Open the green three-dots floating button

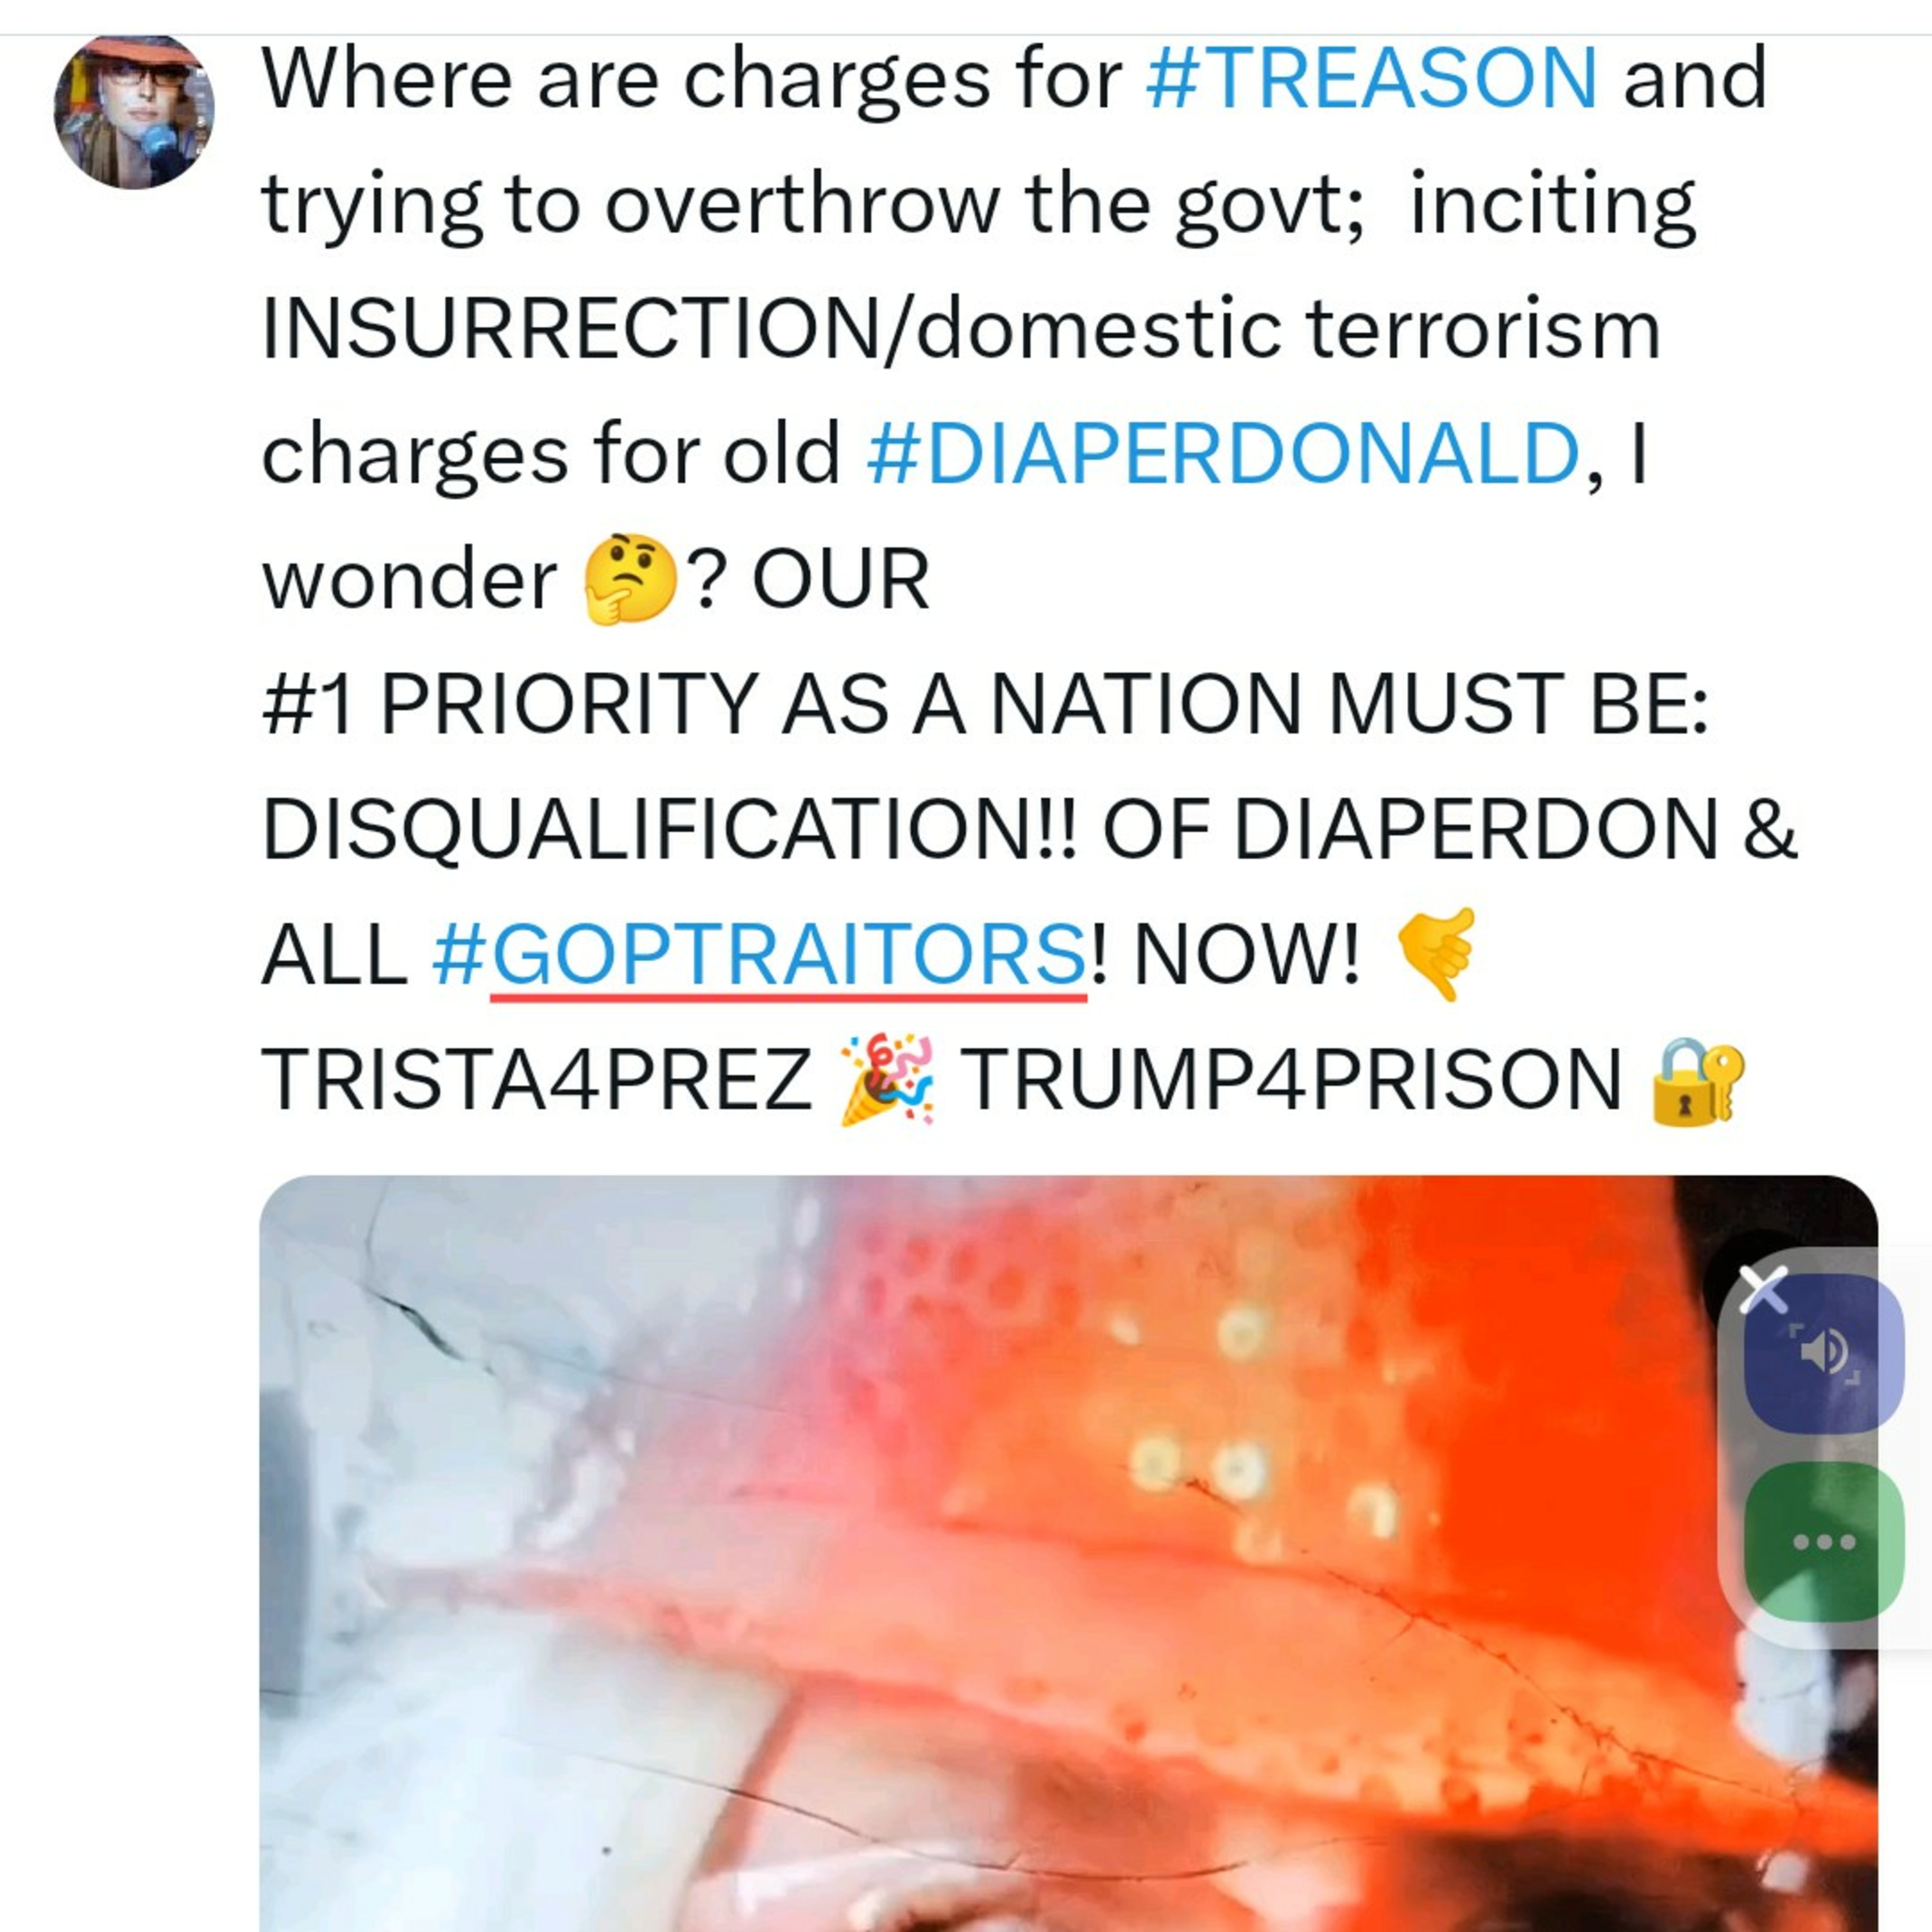(x=1823, y=1541)
